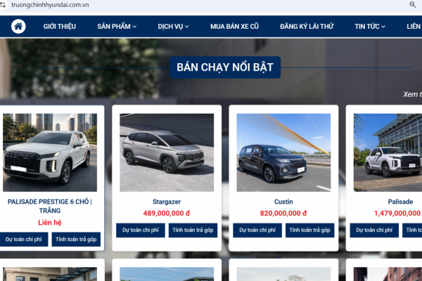Click Dự toán chi phí for Stargazer
This screenshot has height=281, width=422.
[x=140, y=230]
